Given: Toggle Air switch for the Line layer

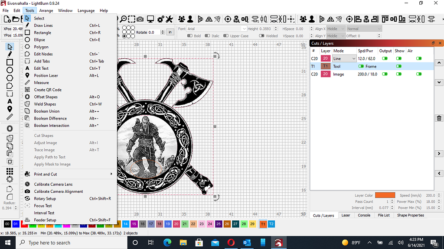Looking at the screenshot, I should click(x=418, y=58).
